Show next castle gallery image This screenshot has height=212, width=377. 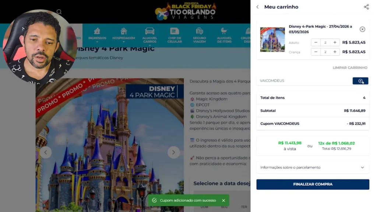coord(173,152)
